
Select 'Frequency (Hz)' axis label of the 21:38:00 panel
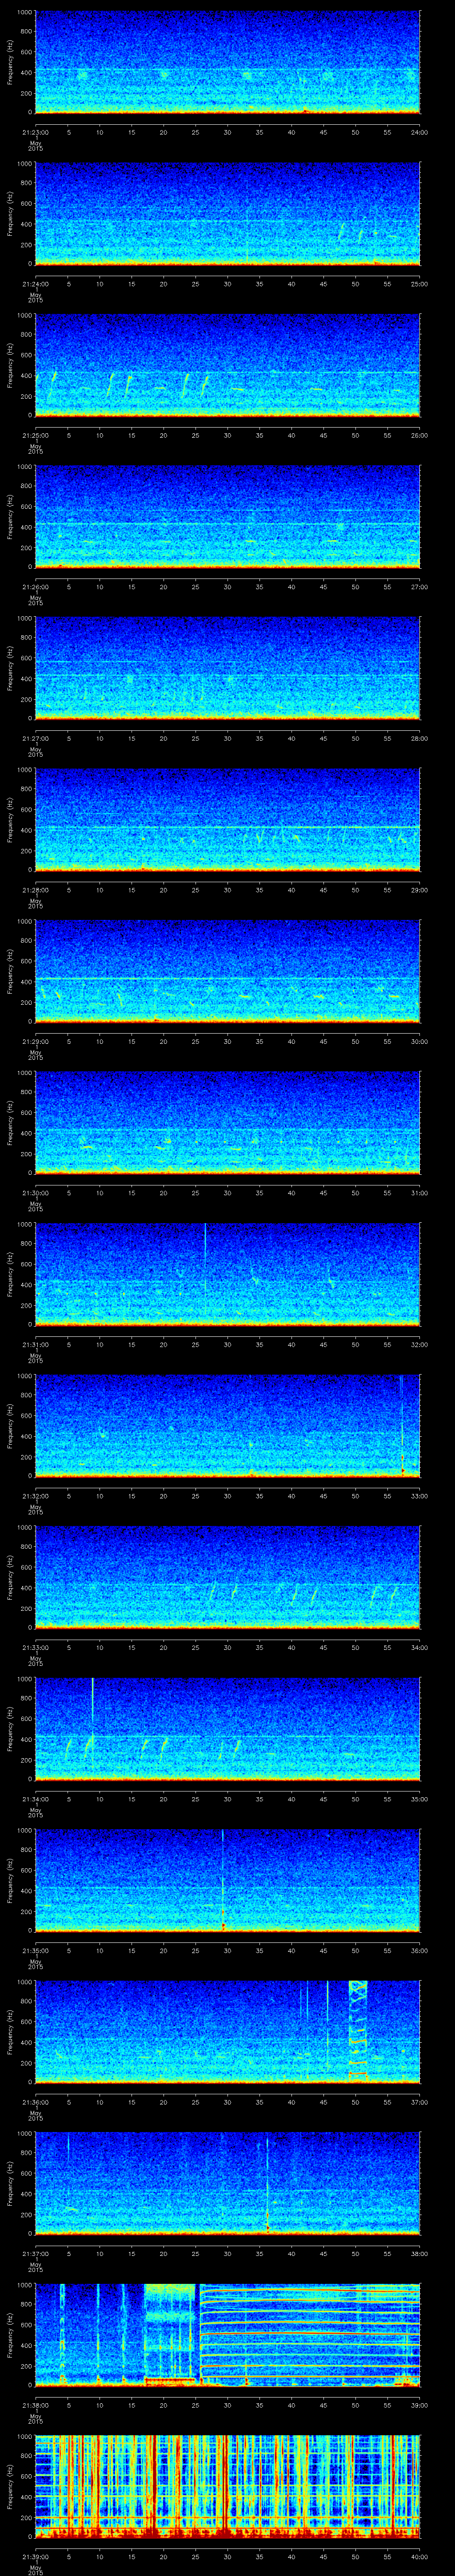pyautogui.click(x=10, y=2334)
